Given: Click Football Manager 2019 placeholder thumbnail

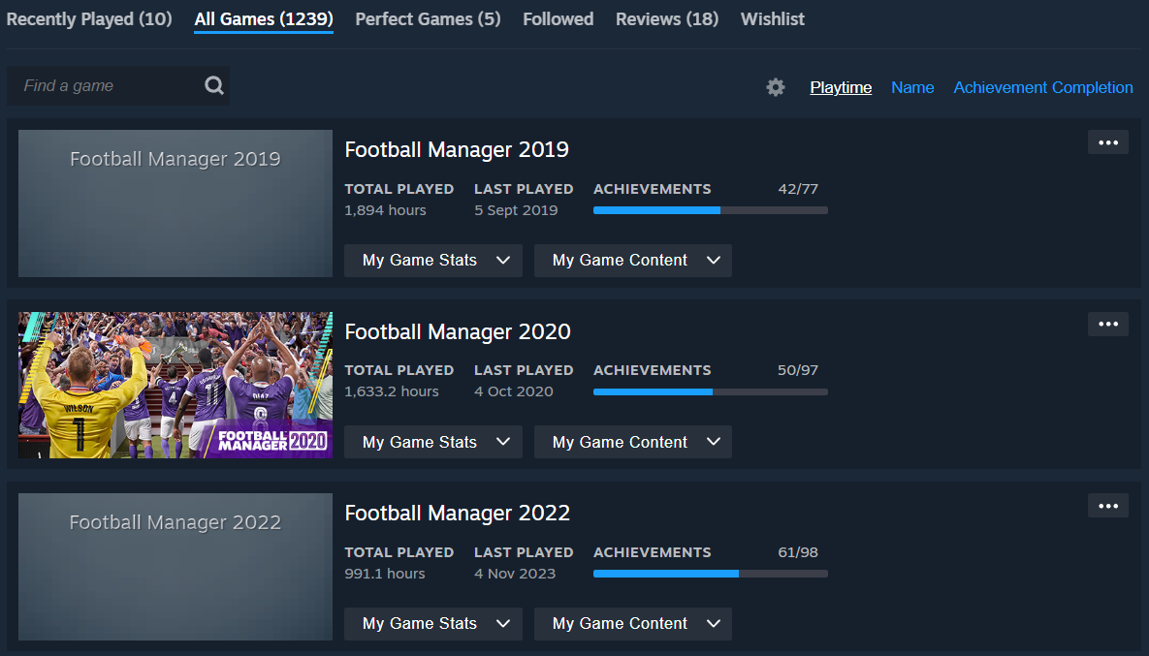Looking at the screenshot, I should pyautogui.click(x=176, y=203).
